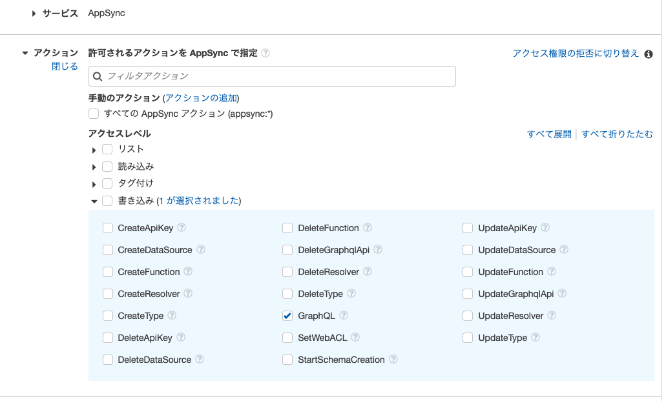Check the 書き込み access level checkbox
The height and width of the screenshot is (401, 666).
(x=107, y=201)
